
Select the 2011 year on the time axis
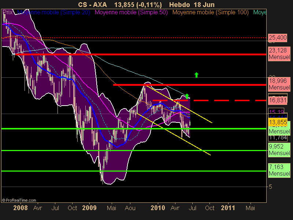pyautogui.click(x=228, y=208)
